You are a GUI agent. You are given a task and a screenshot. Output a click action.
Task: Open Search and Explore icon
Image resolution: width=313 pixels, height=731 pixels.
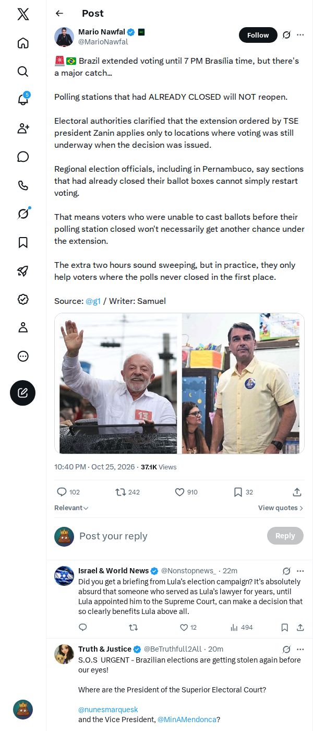(x=23, y=71)
